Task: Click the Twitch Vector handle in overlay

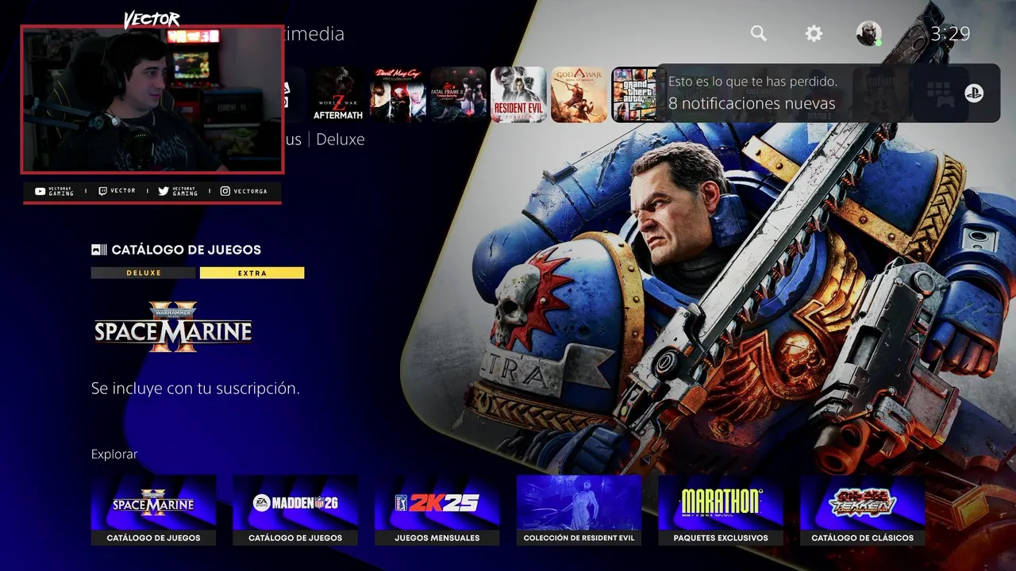Action: (117, 191)
